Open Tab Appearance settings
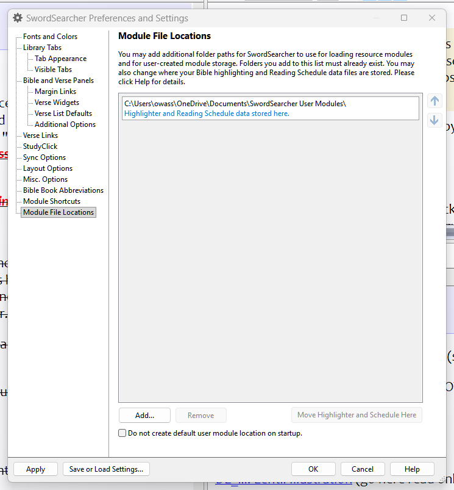 click(60, 59)
